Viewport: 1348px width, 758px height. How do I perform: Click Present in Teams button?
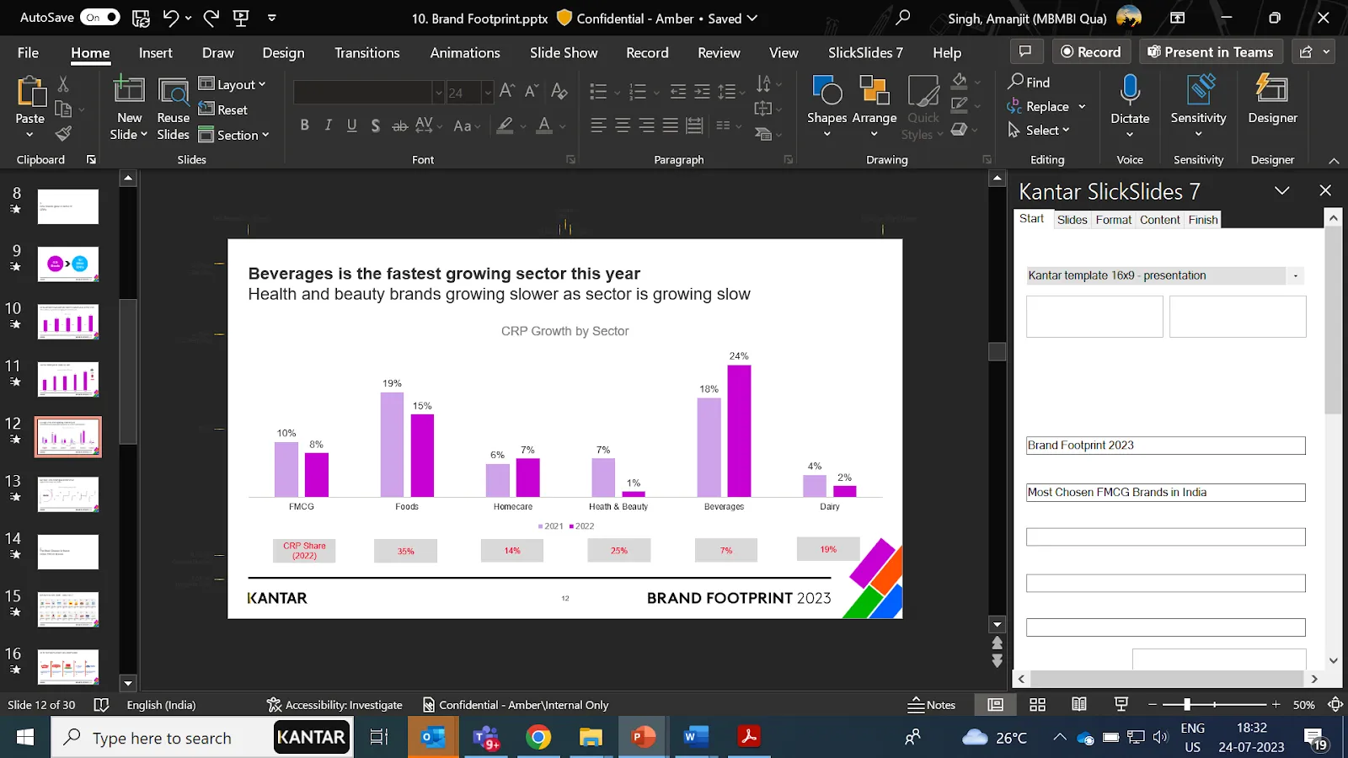1211,52
